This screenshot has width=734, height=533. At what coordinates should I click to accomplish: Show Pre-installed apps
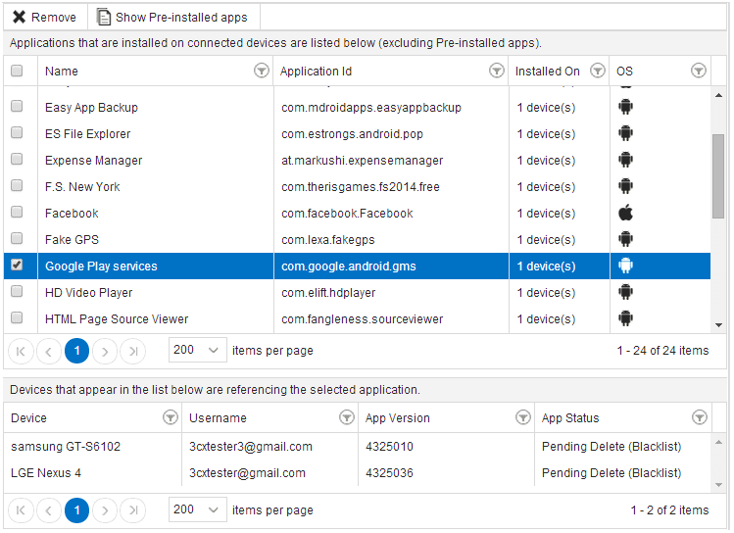click(x=173, y=18)
